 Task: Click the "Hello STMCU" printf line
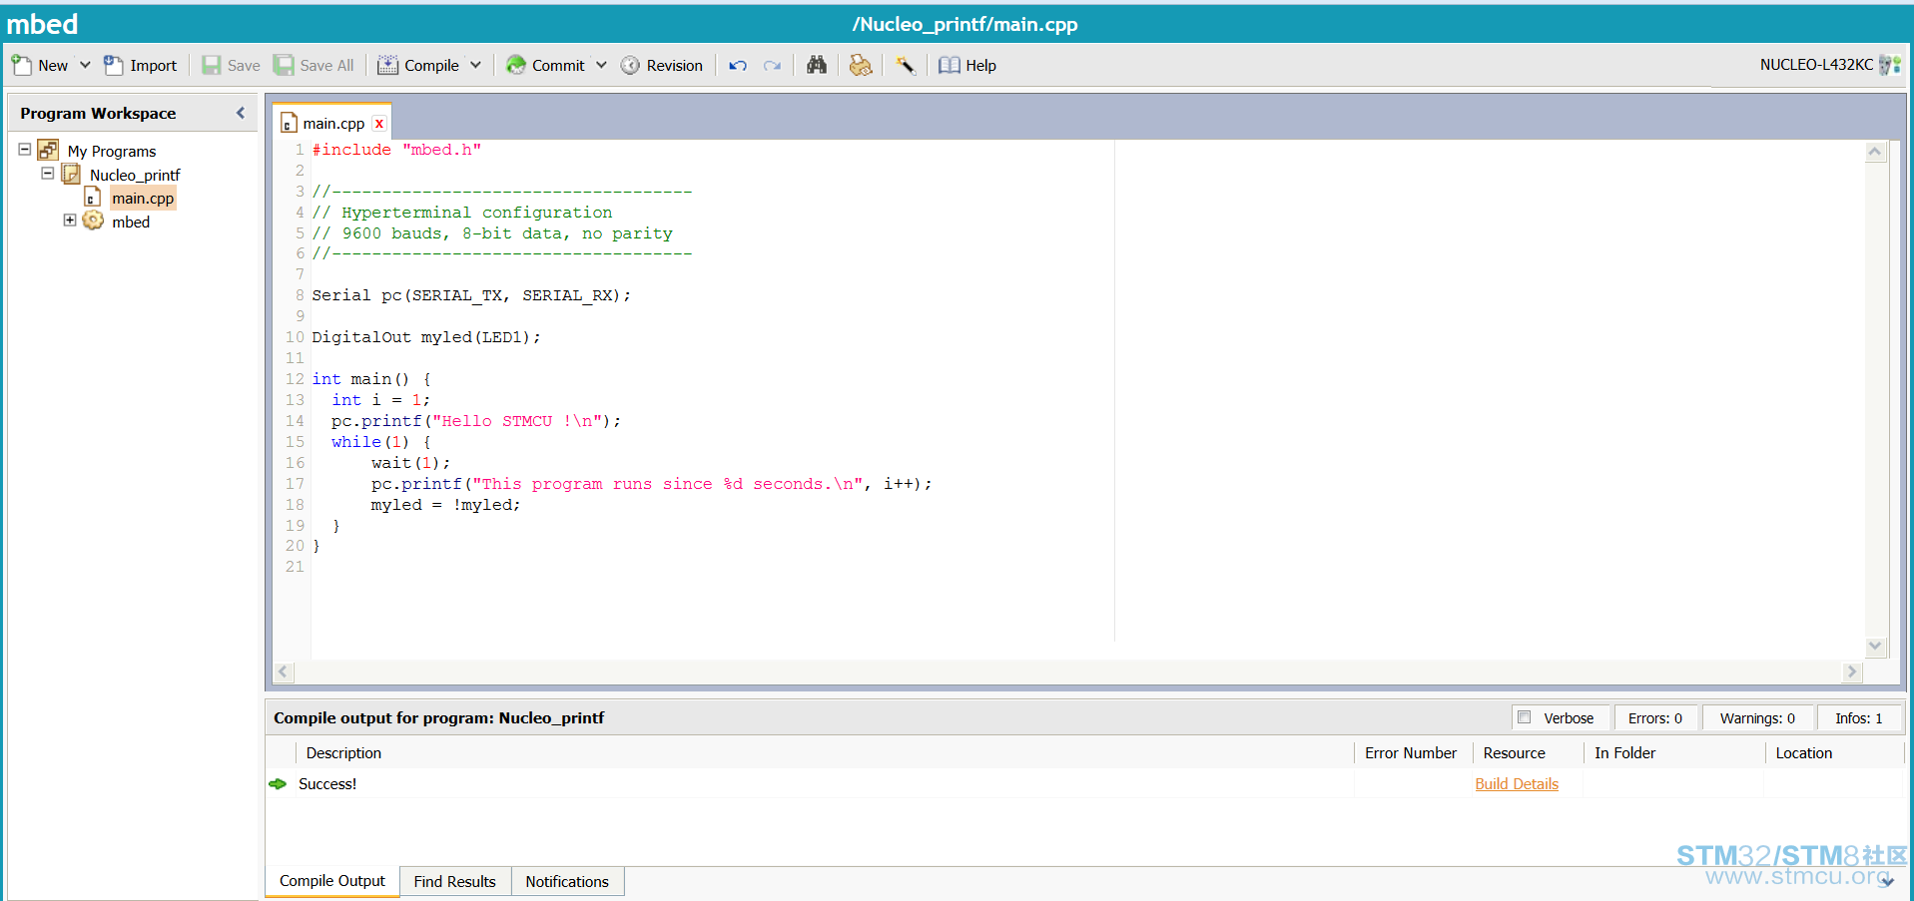(x=476, y=421)
